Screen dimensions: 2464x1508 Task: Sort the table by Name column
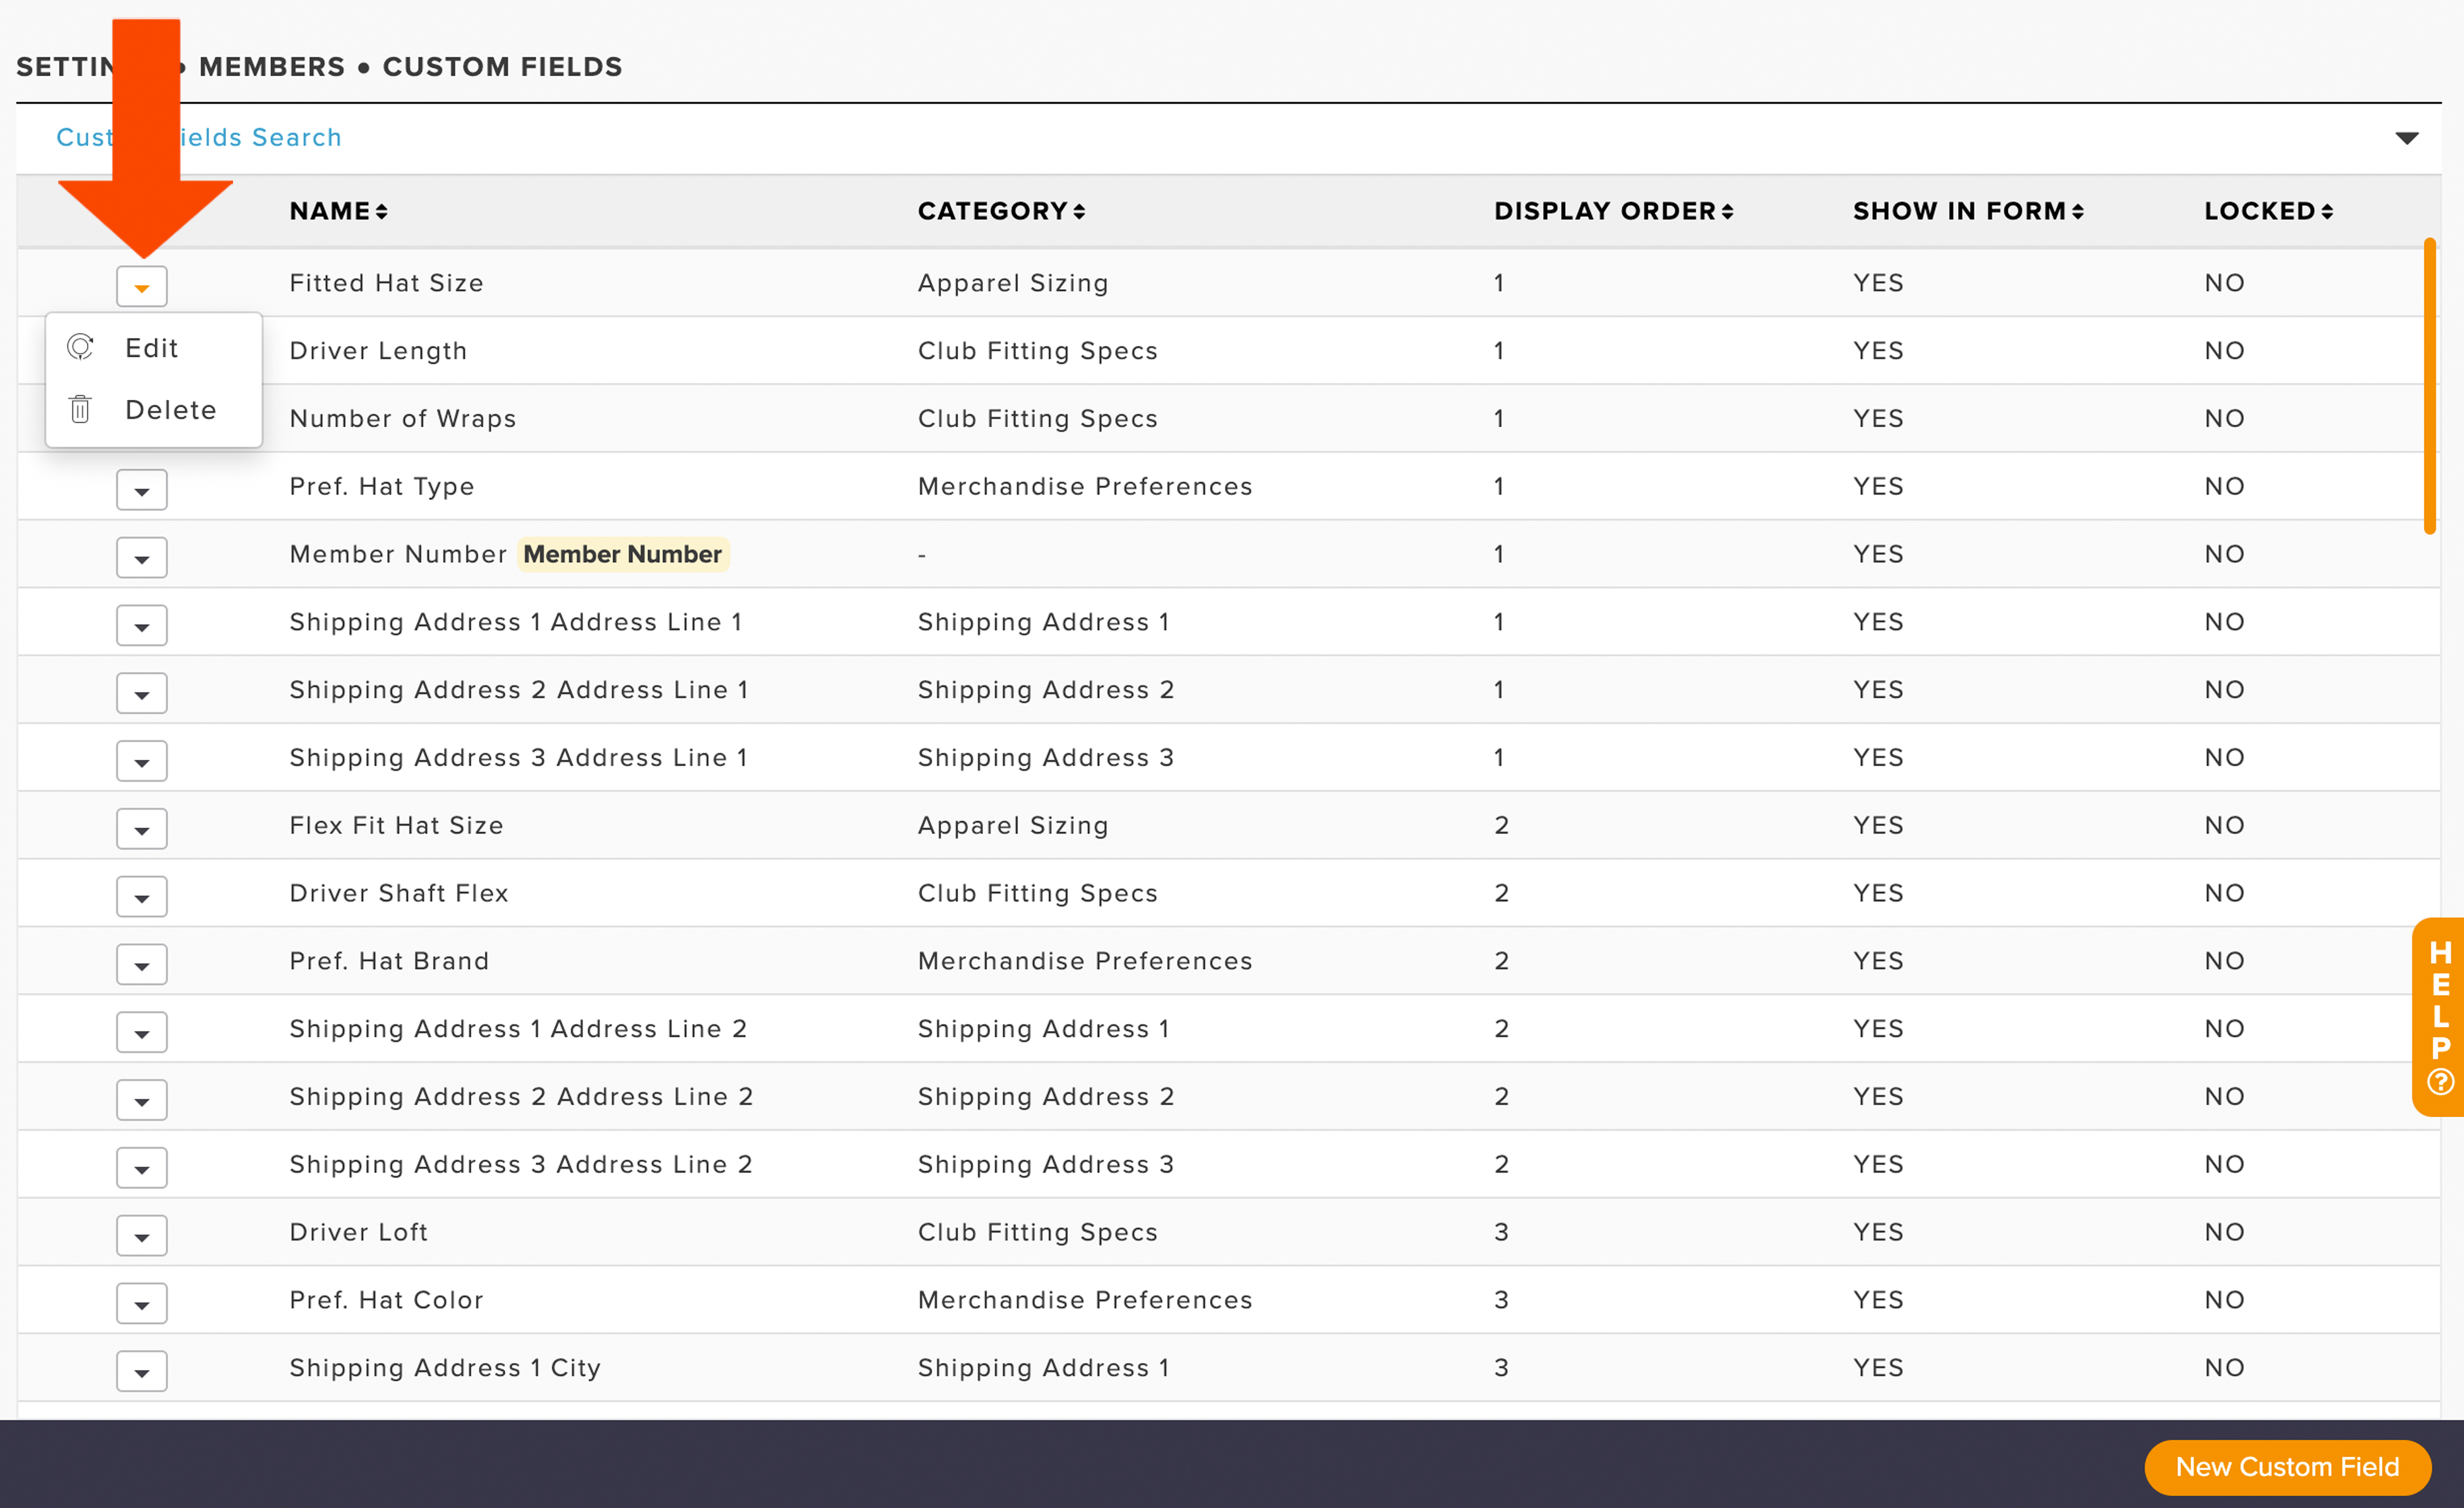pyautogui.click(x=338, y=211)
